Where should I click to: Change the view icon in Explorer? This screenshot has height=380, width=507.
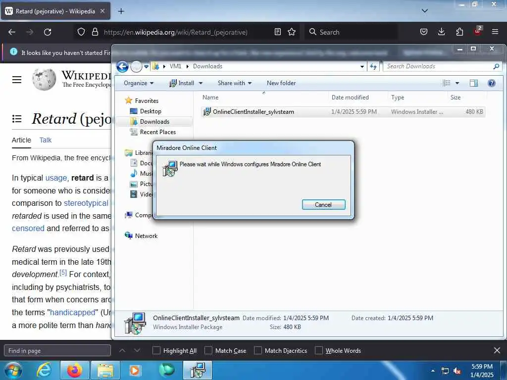[447, 83]
